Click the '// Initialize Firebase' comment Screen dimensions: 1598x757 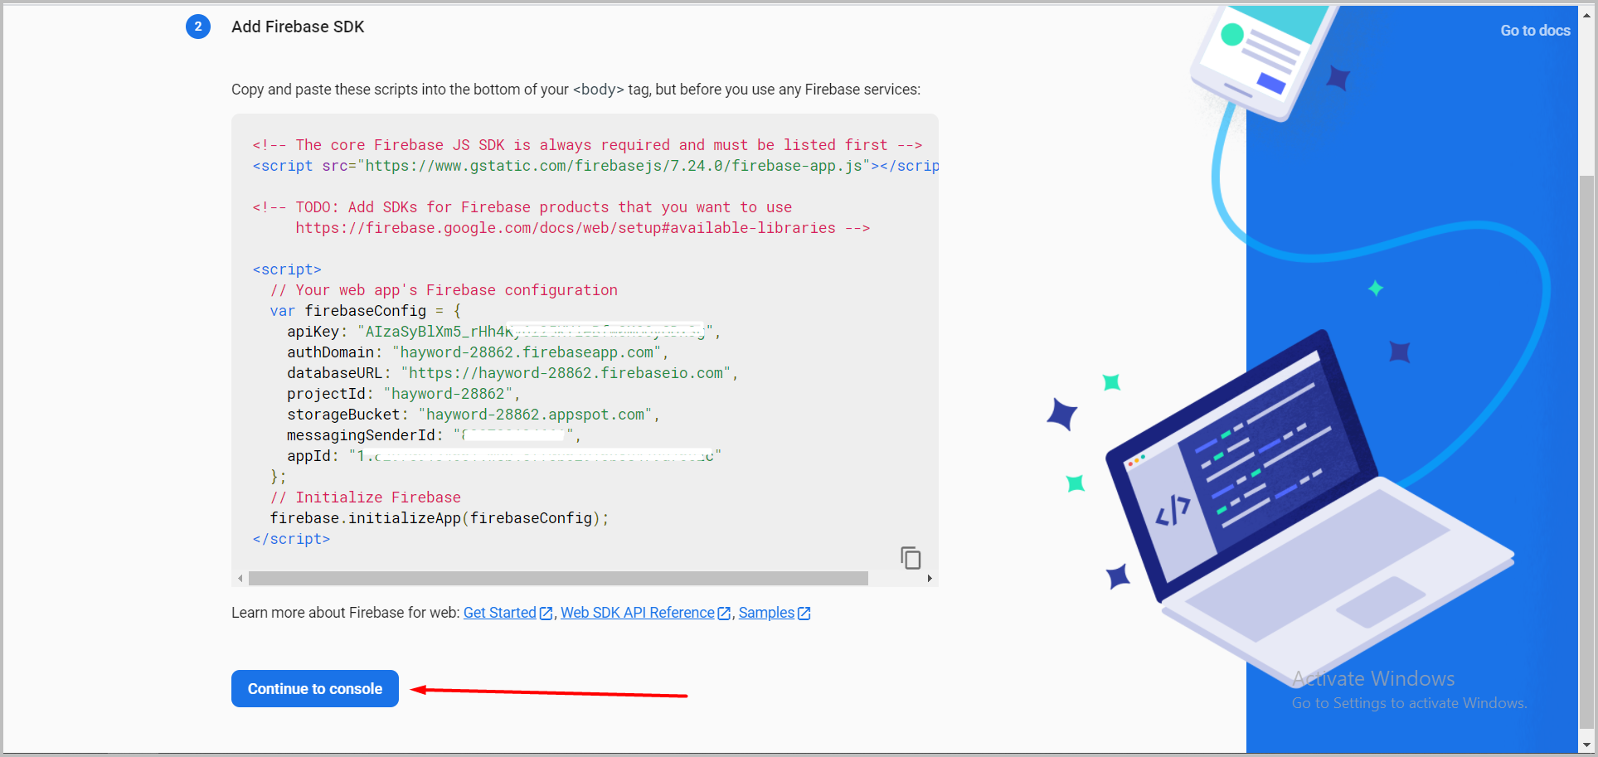pos(365,497)
